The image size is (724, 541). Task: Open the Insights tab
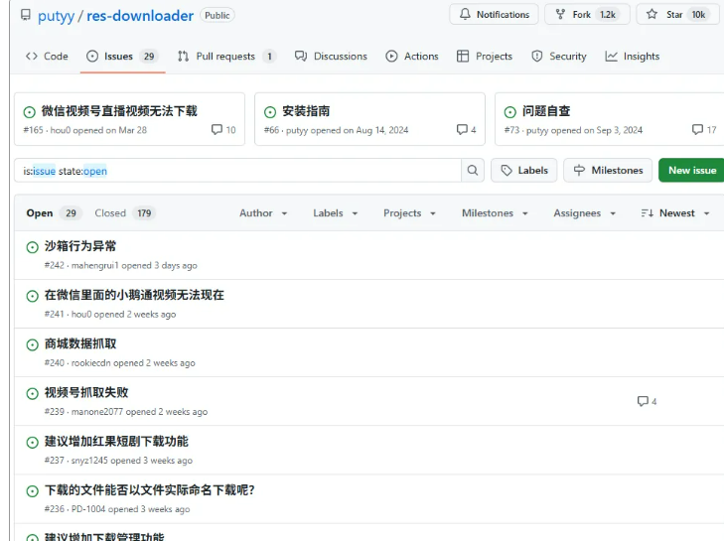point(632,57)
